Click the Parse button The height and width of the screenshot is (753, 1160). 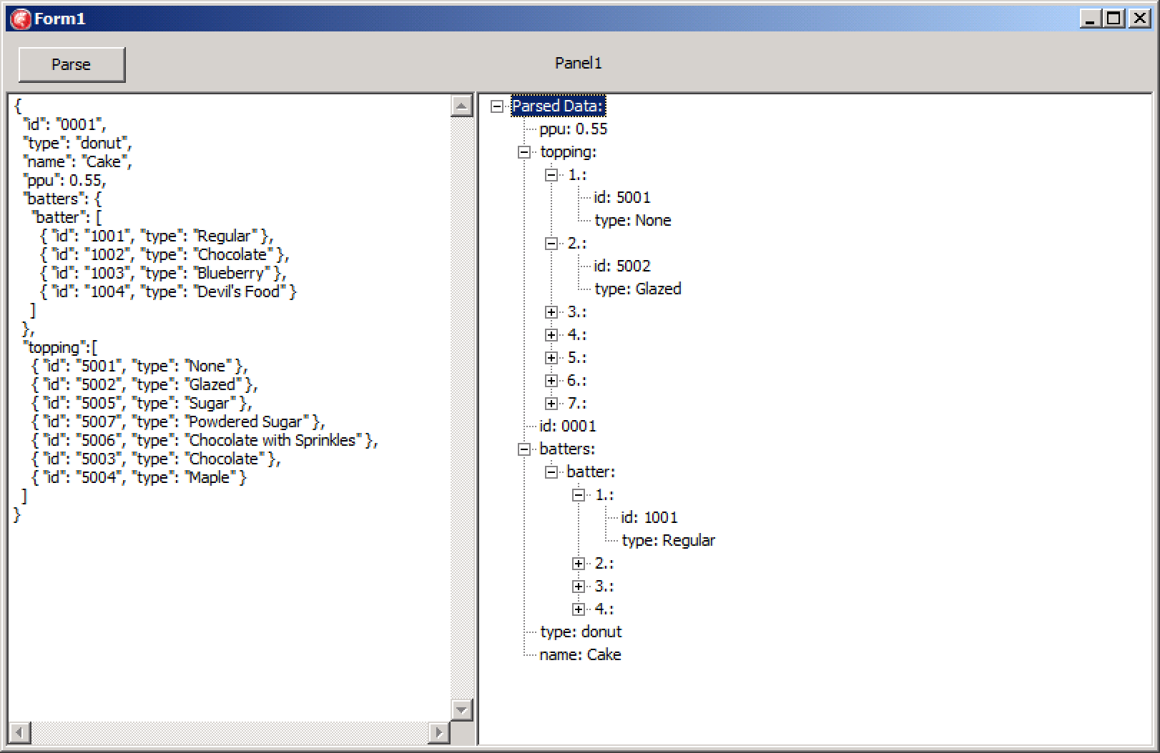pos(72,64)
